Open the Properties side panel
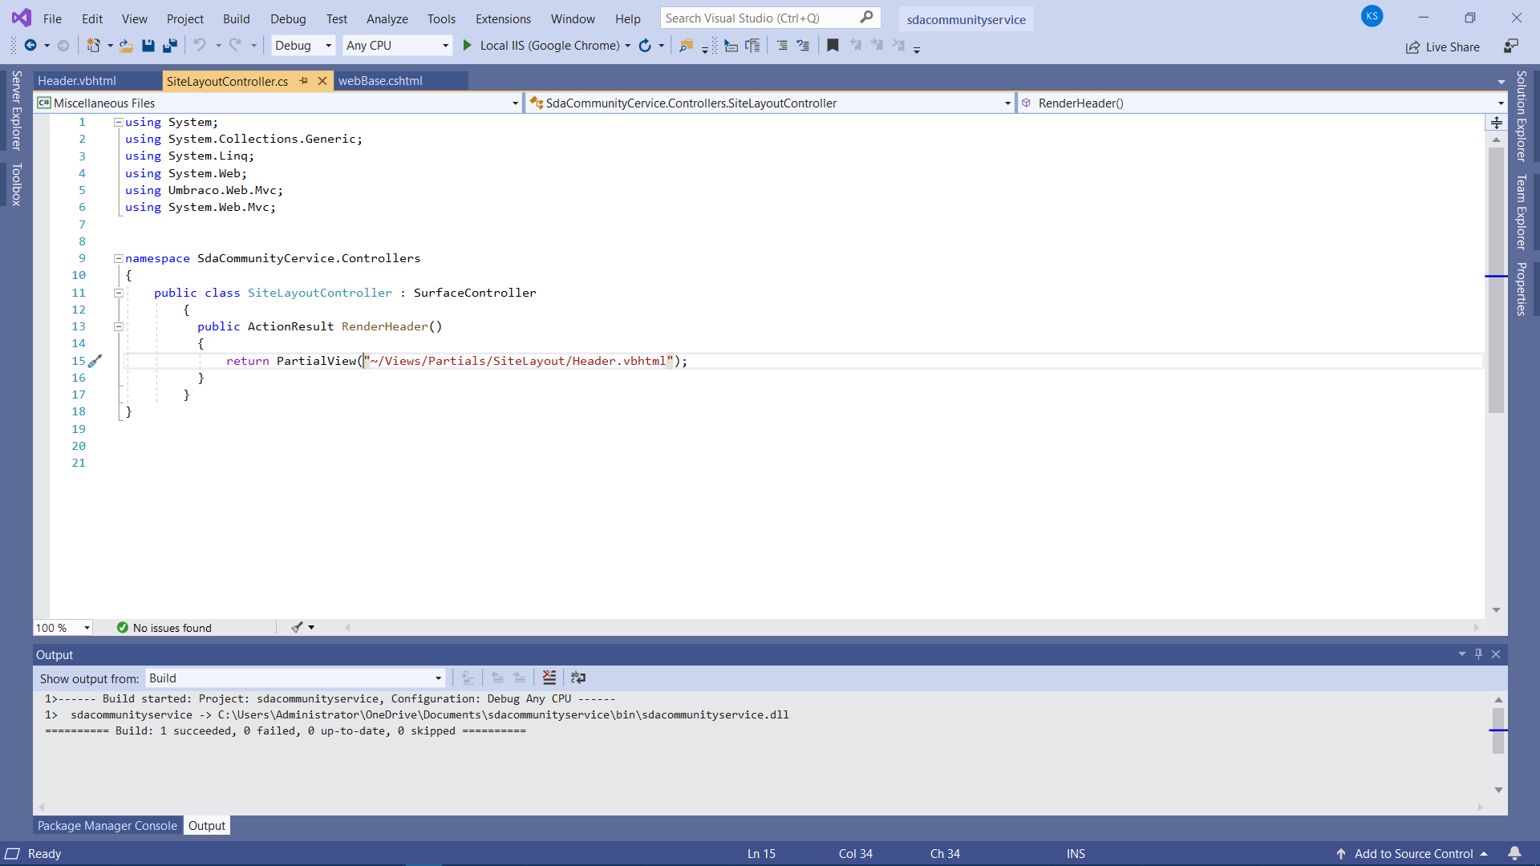This screenshot has height=866, width=1540. tap(1522, 289)
